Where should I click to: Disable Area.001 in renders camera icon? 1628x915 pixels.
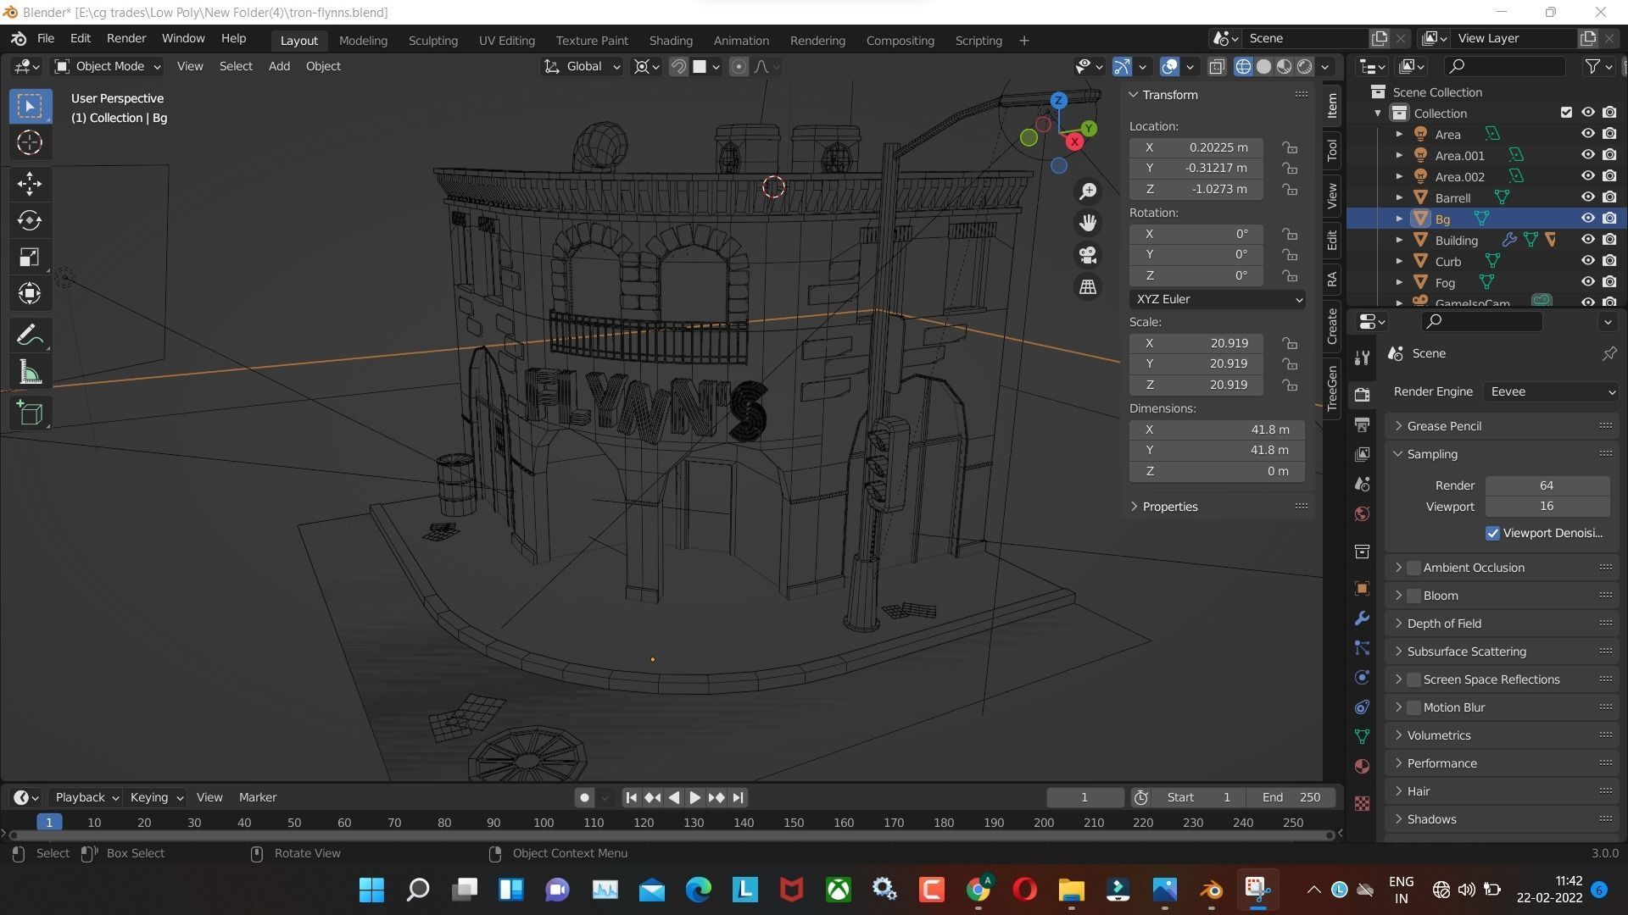[x=1609, y=155]
